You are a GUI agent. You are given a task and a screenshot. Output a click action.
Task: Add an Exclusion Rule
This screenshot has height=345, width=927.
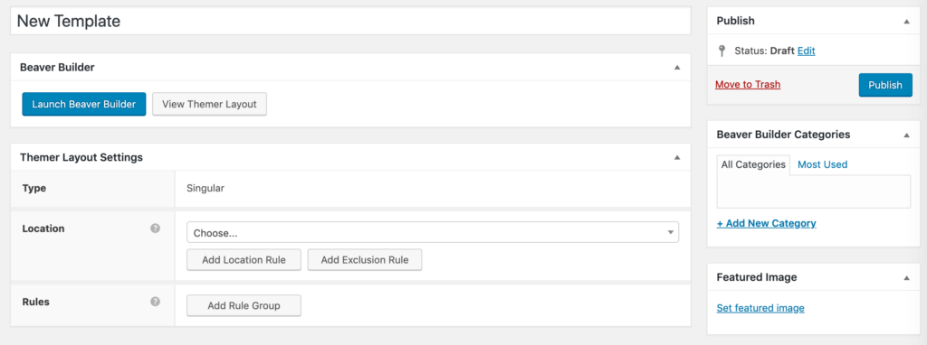(365, 259)
